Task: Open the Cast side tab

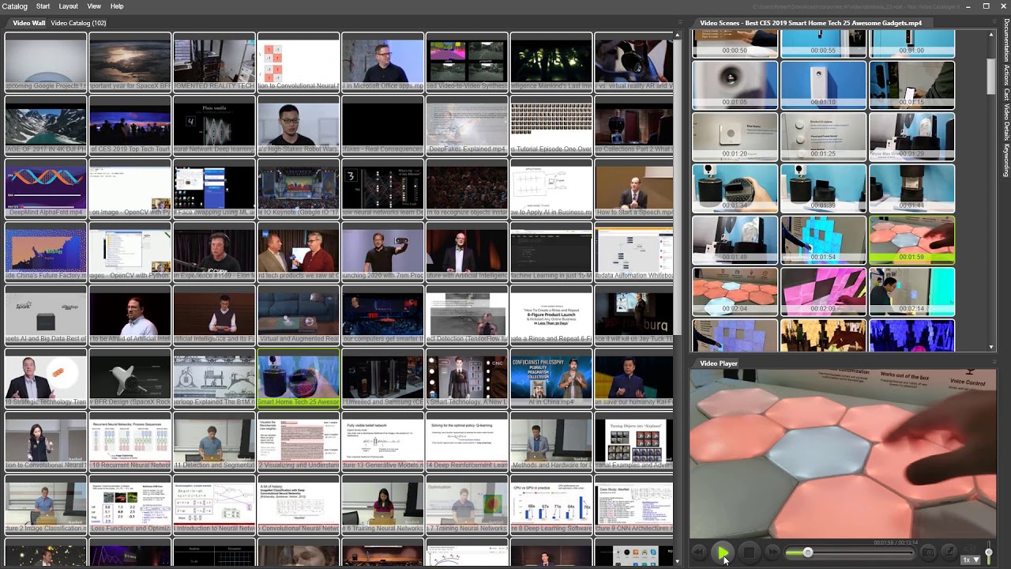Action: point(1006,95)
